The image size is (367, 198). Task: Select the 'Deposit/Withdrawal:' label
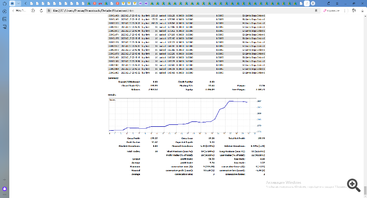coord(129,82)
